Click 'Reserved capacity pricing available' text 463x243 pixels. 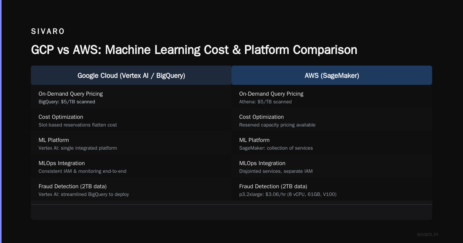(277, 125)
